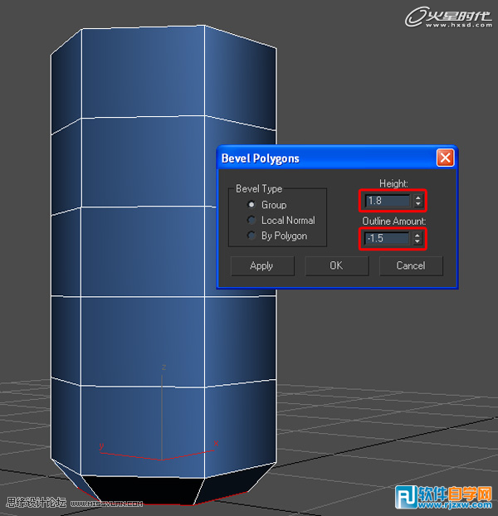Screen dimensions: 498x516
Task: Raise Outline Amount using the up arrow
Action: (x=417, y=236)
